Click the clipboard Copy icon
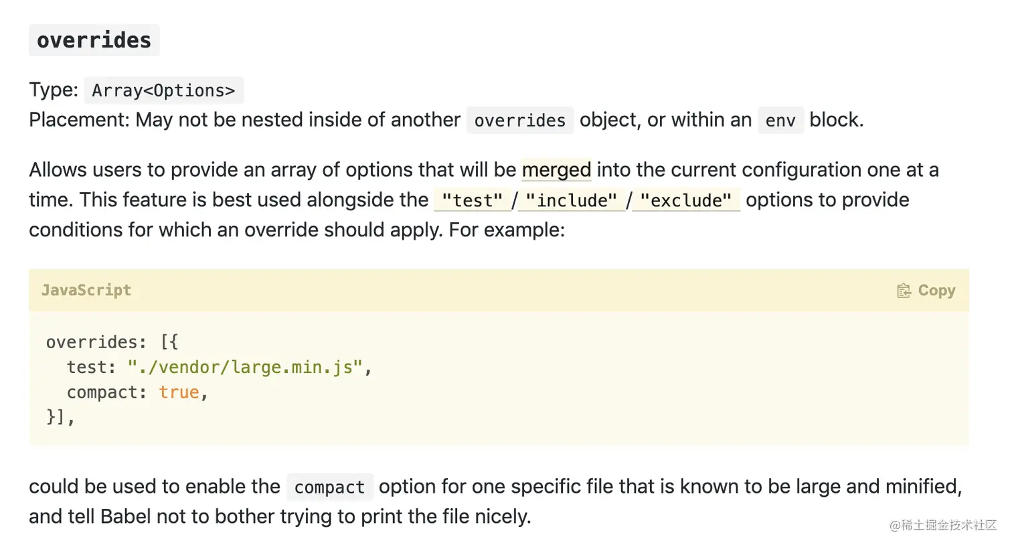 point(904,290)
